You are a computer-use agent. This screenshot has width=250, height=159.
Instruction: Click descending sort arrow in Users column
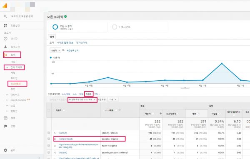(160, 114)
